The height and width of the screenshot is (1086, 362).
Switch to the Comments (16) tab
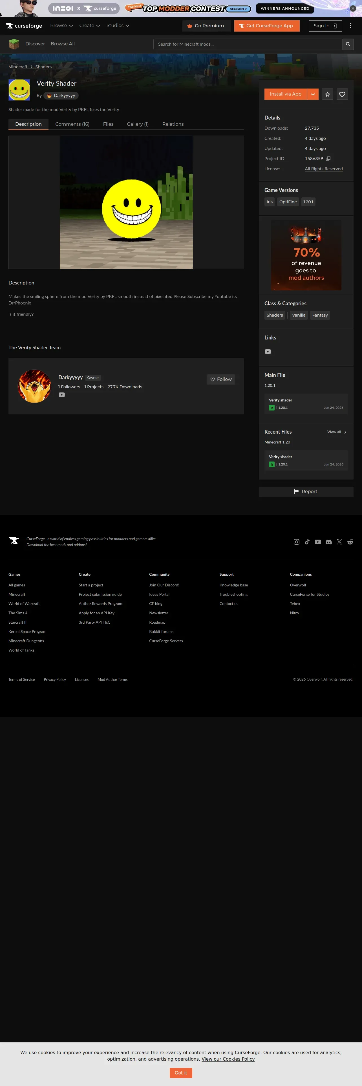72,124
